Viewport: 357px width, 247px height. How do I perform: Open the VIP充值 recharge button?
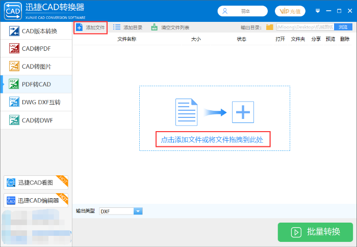[x=290, y=11]
